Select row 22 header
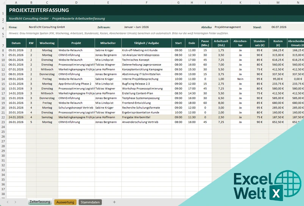304x206 pixels. [3, 117]
